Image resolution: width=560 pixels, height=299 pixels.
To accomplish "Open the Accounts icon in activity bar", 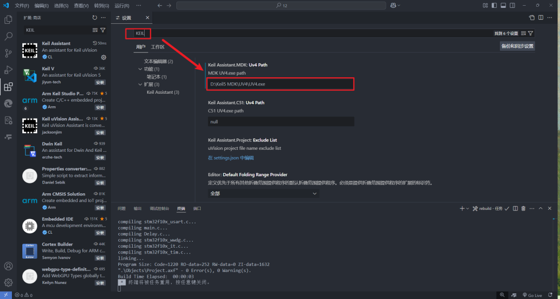I will pyautogui.click(x=8, y=266).
